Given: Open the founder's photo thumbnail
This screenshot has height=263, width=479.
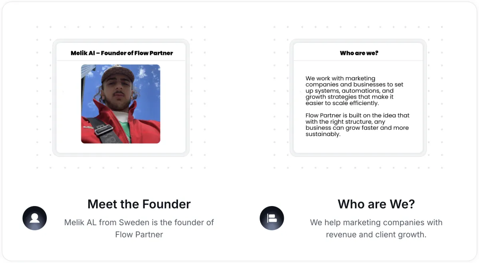Looking at the screenshot, I should [121, 104].
